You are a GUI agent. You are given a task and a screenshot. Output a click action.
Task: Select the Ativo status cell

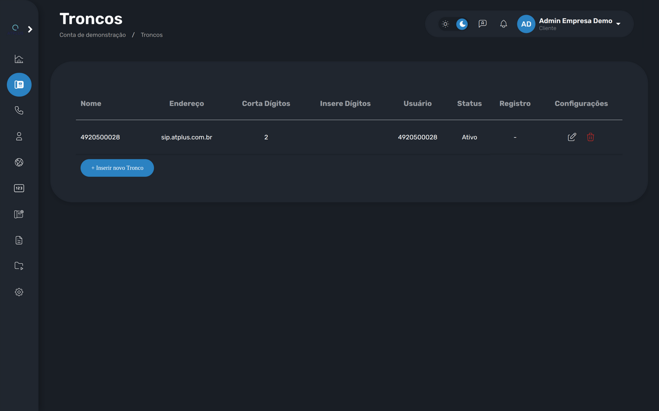click(x=470, y=137)
